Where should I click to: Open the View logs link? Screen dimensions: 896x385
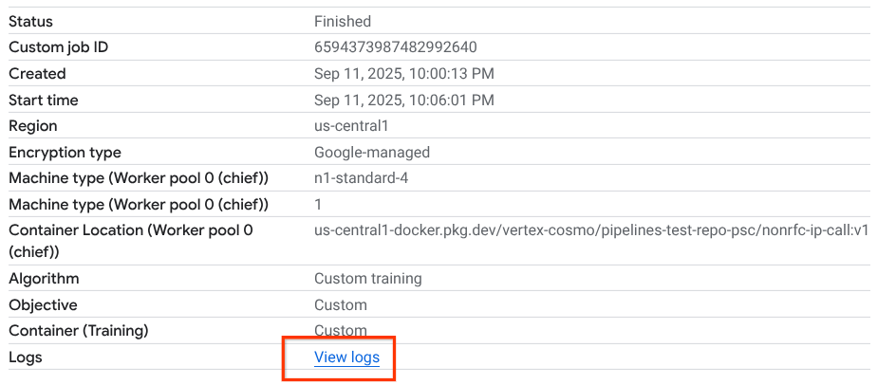pyautogui.click(x=346, y=357)
